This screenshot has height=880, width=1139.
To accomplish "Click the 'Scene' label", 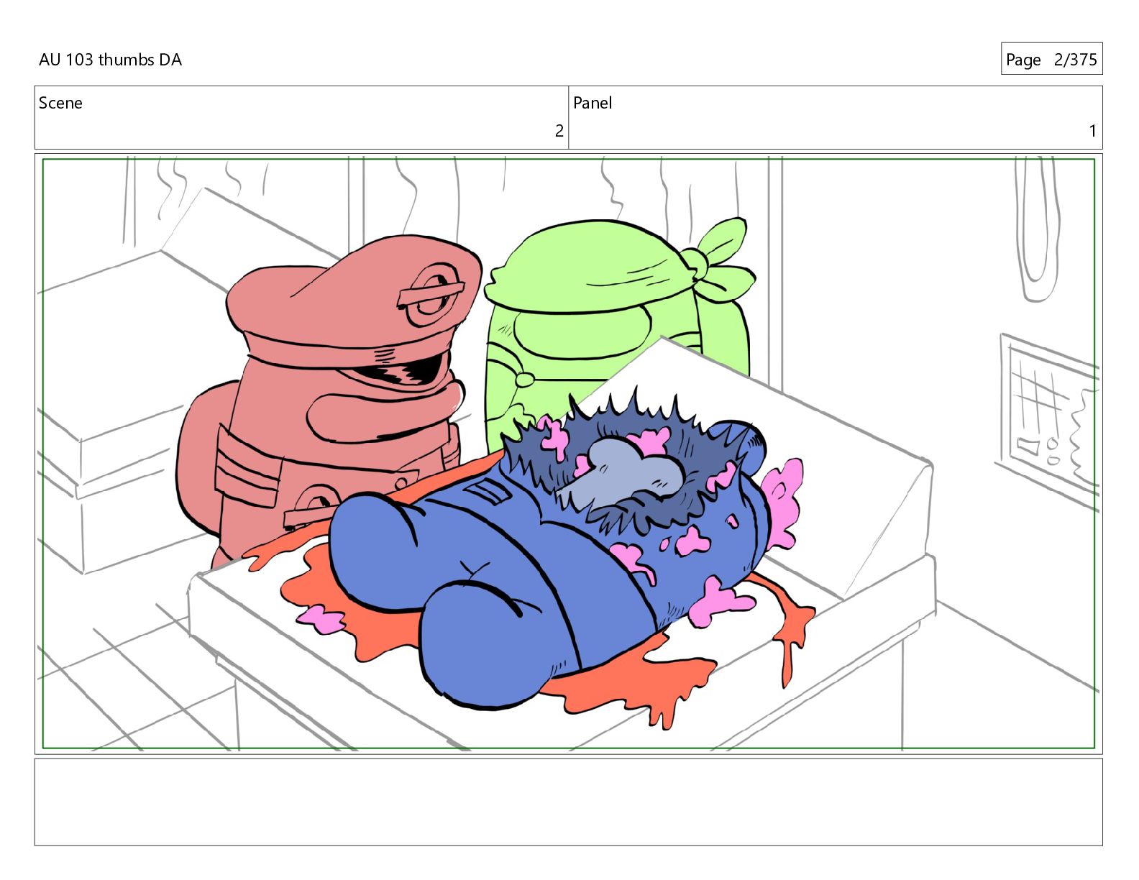I will [x=60, y=103].
